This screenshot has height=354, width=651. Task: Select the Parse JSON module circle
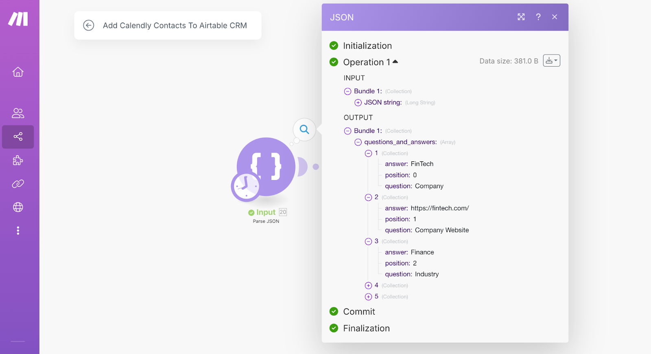[x=266, y=167]
